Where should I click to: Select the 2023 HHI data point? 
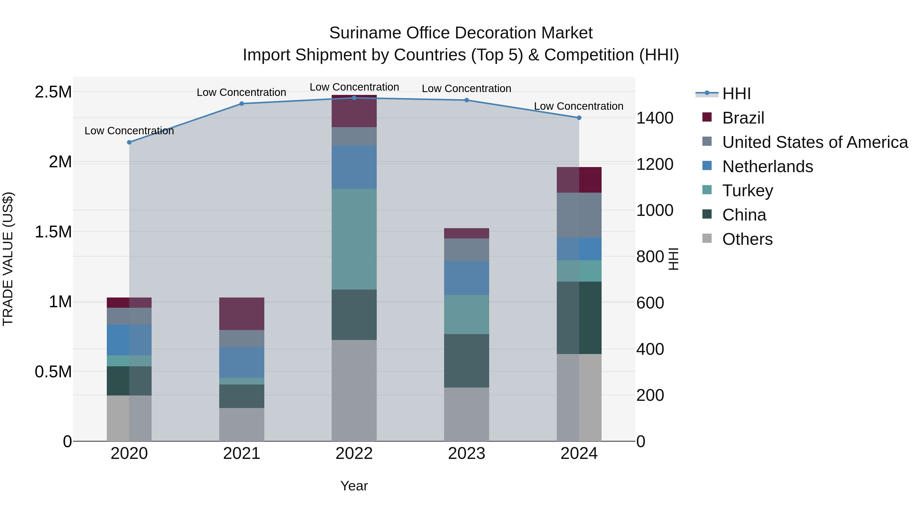467,100
